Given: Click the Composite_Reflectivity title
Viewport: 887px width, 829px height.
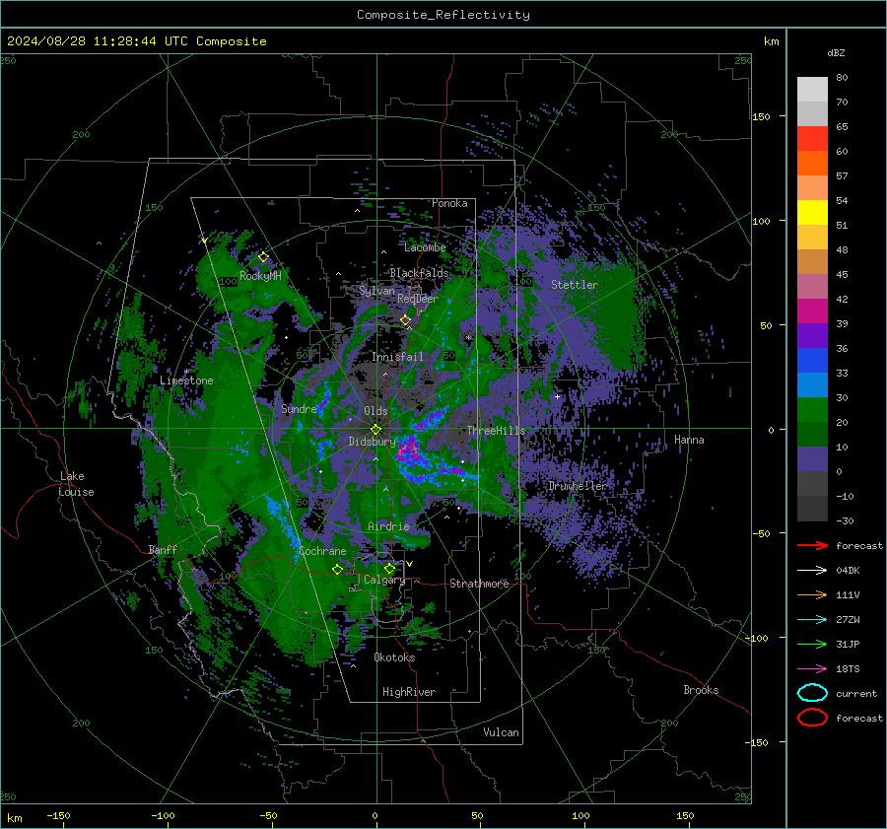Looking at the screenshot, I should (x=443, y=15).
